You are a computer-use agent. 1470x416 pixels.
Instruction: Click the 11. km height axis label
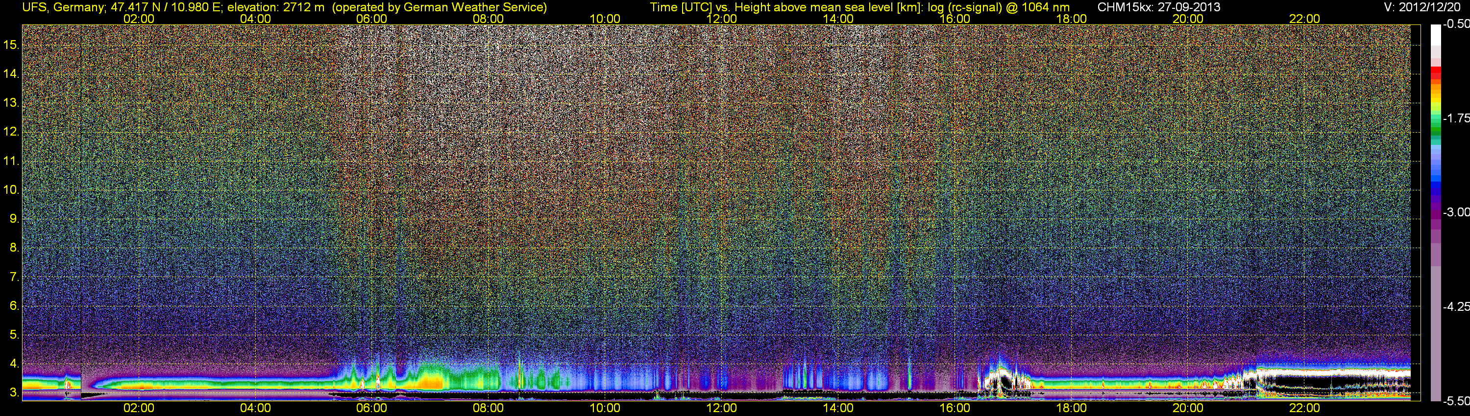[11, 161]
